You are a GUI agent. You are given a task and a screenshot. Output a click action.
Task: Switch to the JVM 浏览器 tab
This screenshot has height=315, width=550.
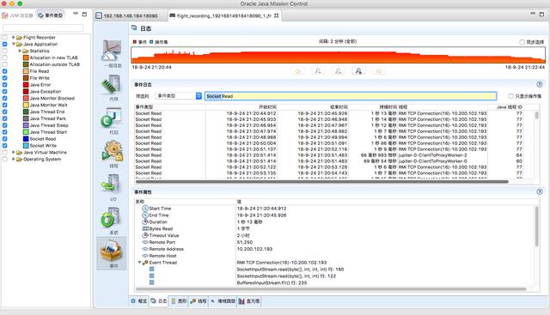17,15
